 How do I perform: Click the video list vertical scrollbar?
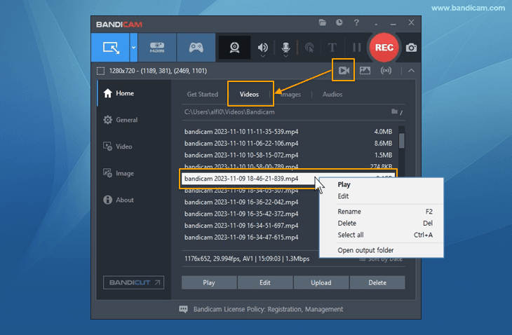402,141
